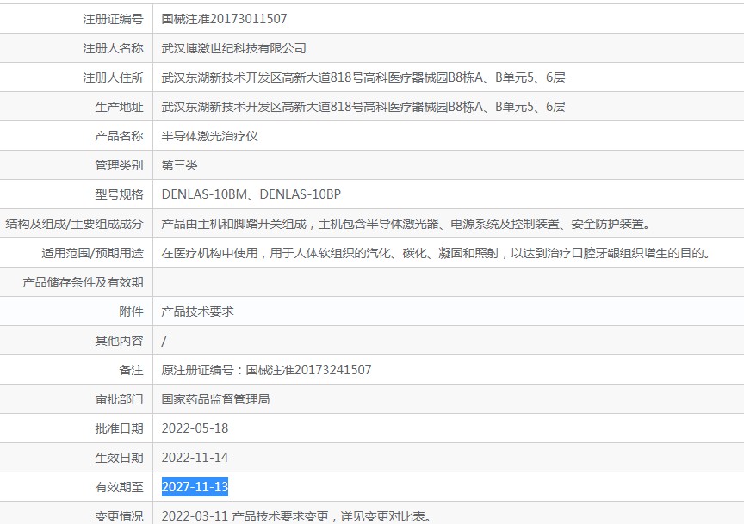Viewport: 744px width, 524px height.
Task: Click the label 有效期至
Action: click(119, 487)
